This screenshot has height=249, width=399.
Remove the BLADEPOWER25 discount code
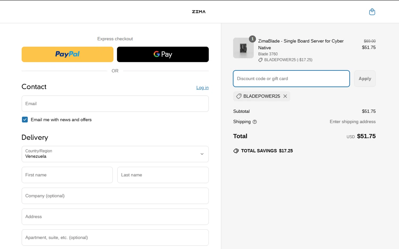pos(285,96)
